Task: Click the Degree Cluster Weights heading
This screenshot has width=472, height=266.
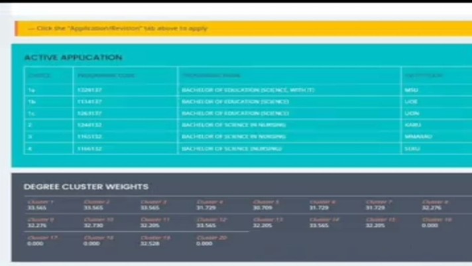Action: [86, 187]
